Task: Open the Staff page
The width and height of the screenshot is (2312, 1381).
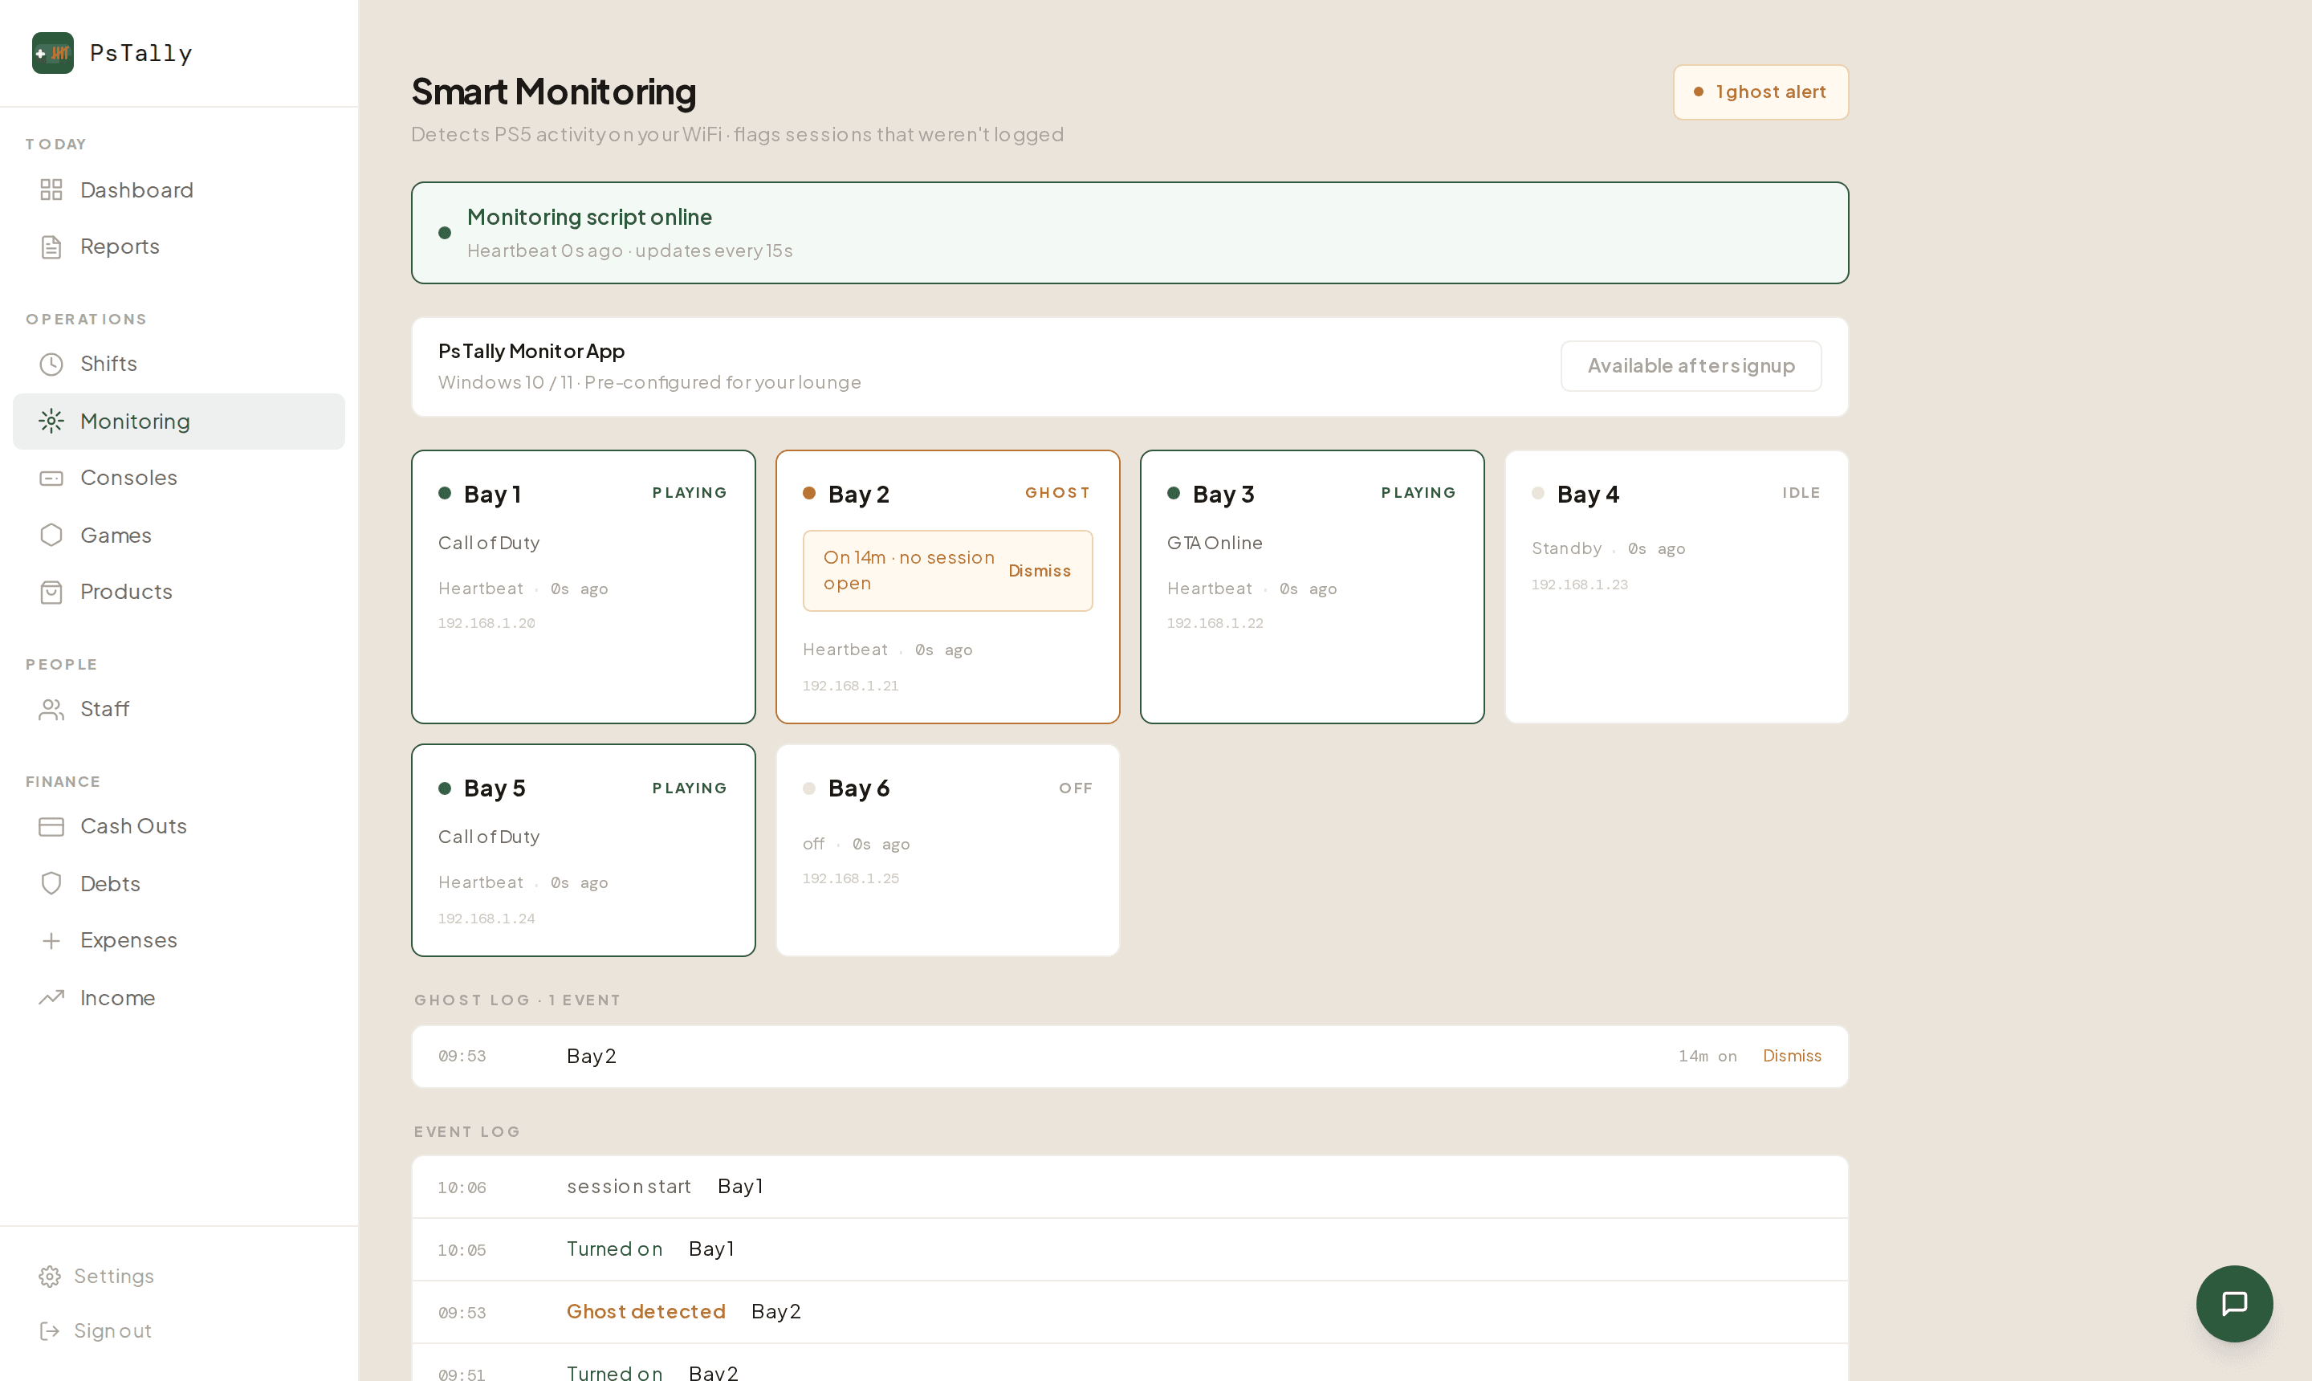Action: 179,709
